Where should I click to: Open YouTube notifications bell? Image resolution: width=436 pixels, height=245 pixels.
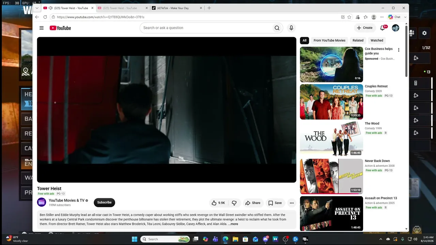(383, 28)
